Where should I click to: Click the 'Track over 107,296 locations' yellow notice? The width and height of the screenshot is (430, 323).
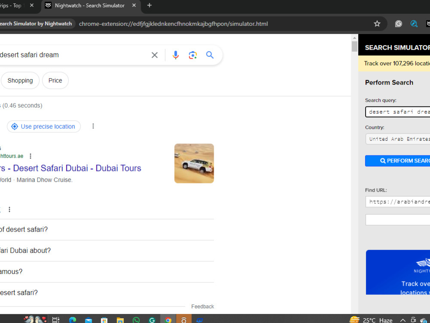coord(394,63)
